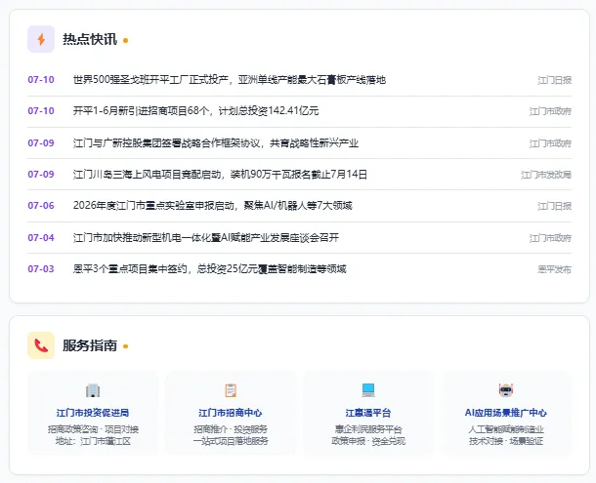Open the 江门与广新控股集团 news headline
Screen dimensions: 596x483
coord(216,143)
